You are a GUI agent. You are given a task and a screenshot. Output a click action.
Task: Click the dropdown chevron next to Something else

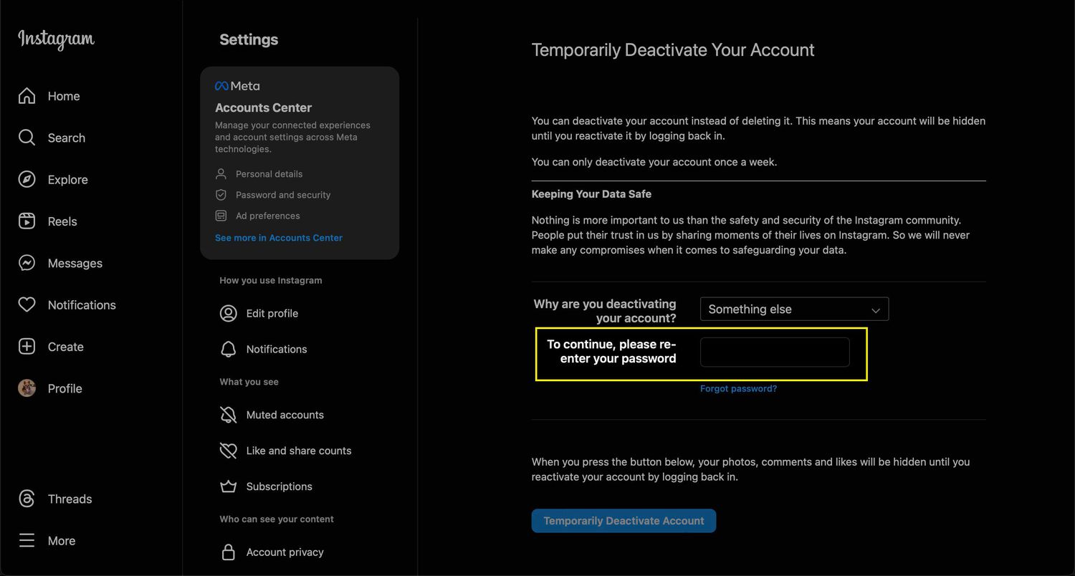pos(875,310)
